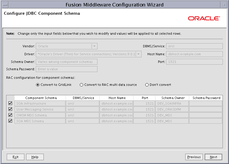Click host name cell in User Messaging row

pos(116,109)
